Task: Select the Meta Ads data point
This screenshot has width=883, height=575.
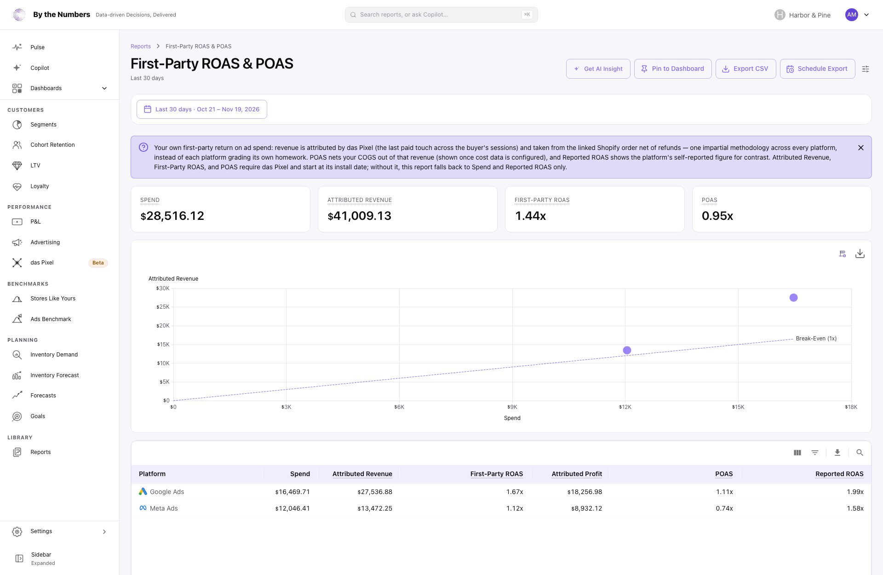Action: [627, 351]
